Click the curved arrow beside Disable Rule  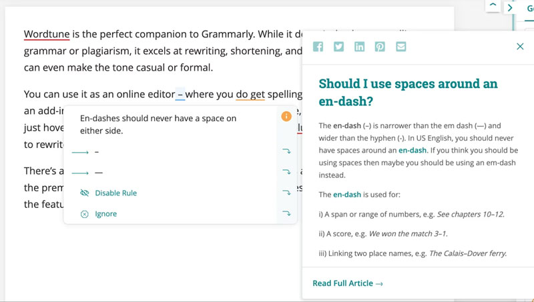(x=286, y=193)
